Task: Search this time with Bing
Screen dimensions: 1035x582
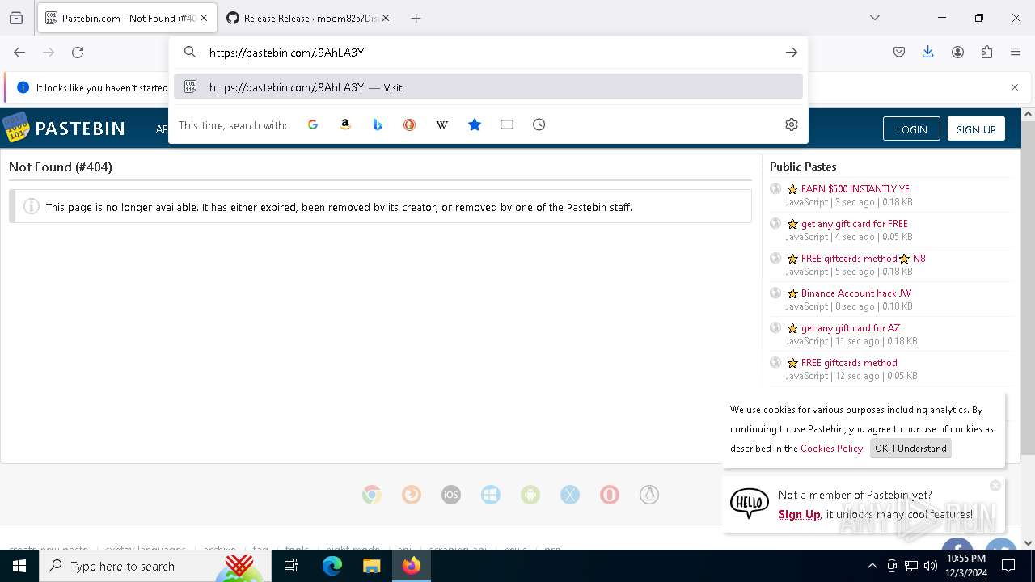Action: click(378, 124)
